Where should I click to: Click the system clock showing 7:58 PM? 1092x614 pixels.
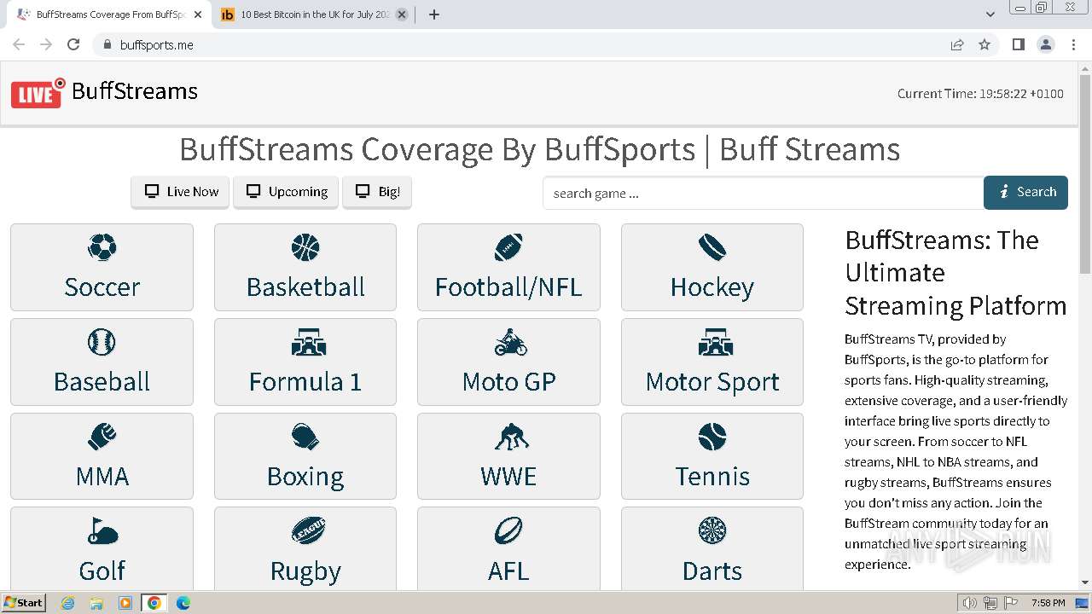pyautogui.click(x=1048, y=603)
